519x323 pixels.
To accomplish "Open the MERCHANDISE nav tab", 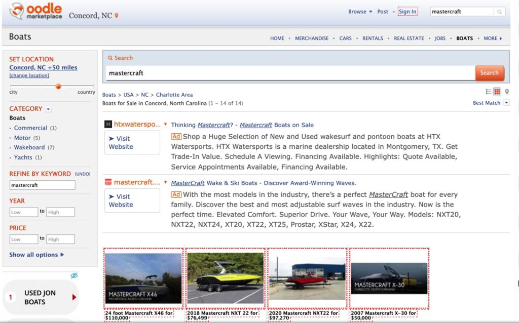I will point(312,38).
